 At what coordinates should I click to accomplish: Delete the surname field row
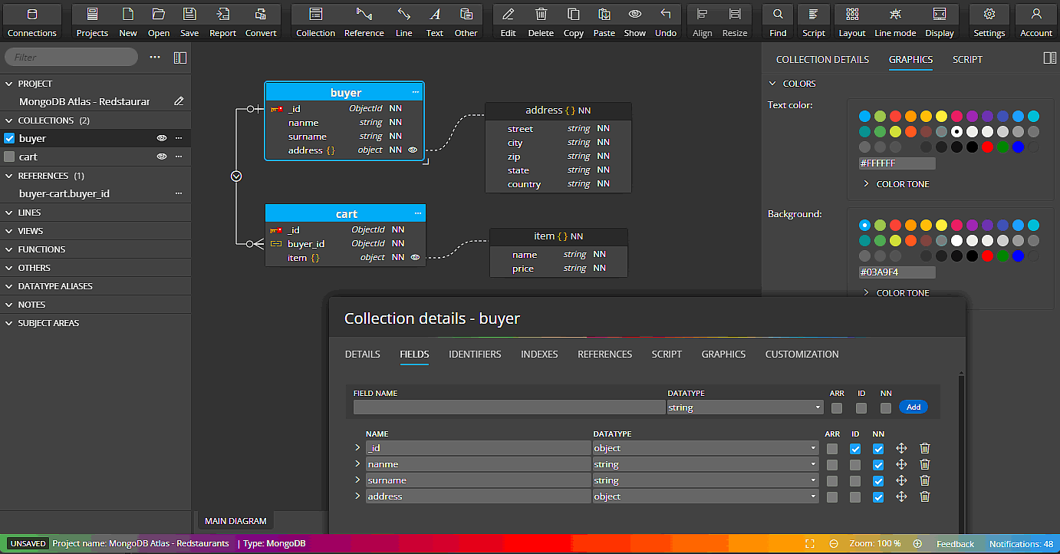pos(925,480)
